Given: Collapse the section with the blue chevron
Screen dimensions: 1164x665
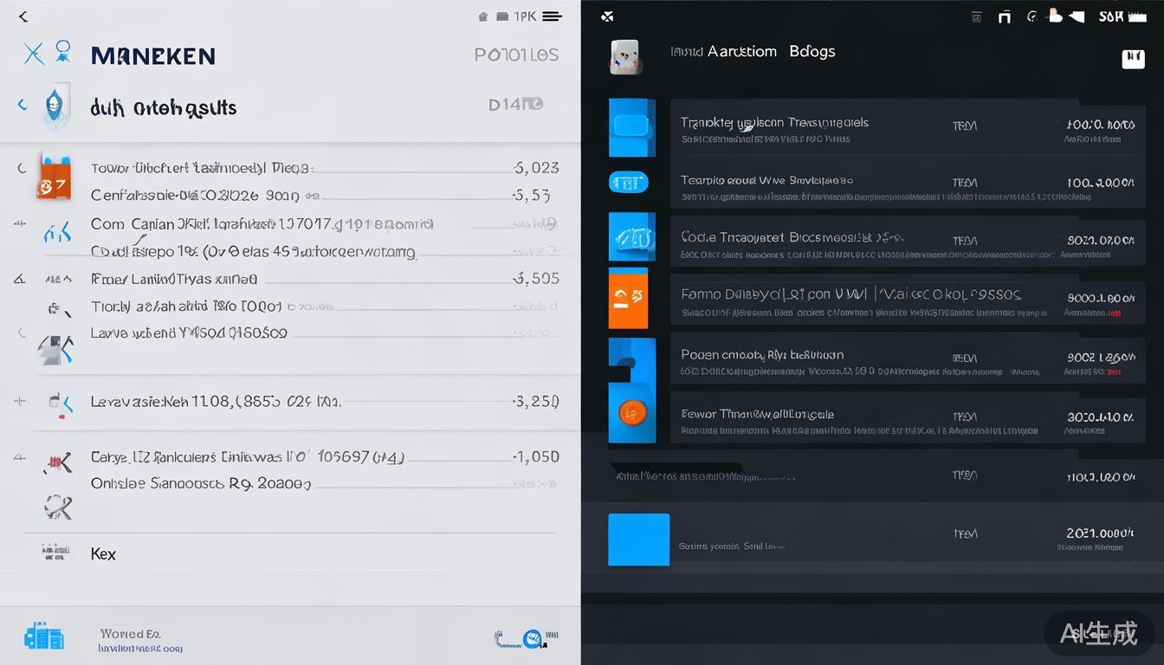Looking at the screenshot, I should (23, 106).
